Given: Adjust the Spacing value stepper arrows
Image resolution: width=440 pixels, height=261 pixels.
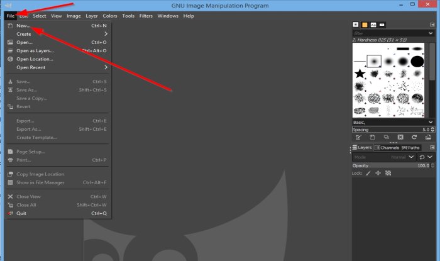Looking at the screenshot, I should 432,130.
